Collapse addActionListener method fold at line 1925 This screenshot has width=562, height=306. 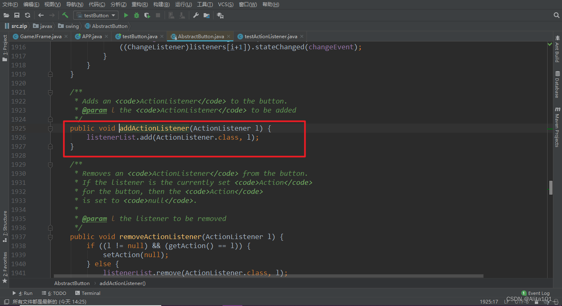tap(50, 129)
